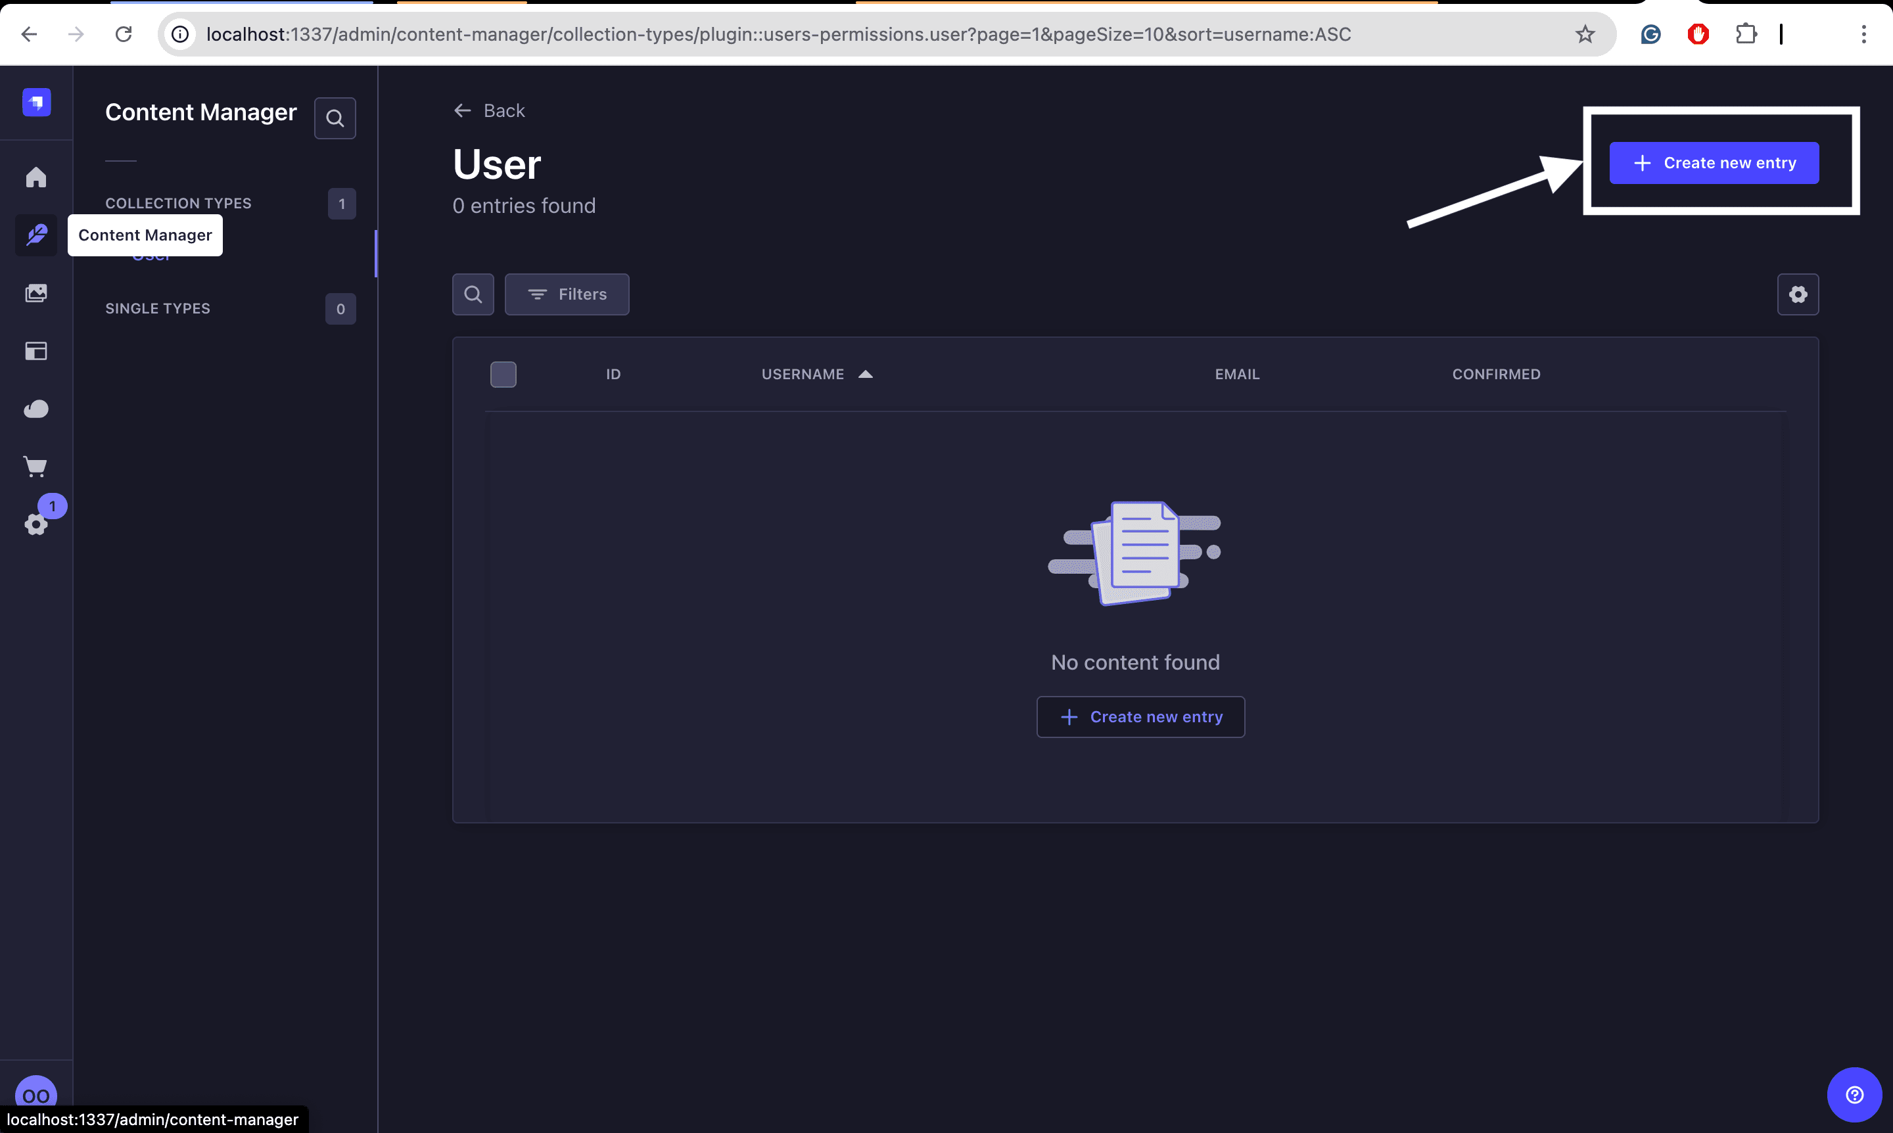Screen dimensions: 1893x1133
Task: Click the 'No content found' message
Action: (1134, 662)
